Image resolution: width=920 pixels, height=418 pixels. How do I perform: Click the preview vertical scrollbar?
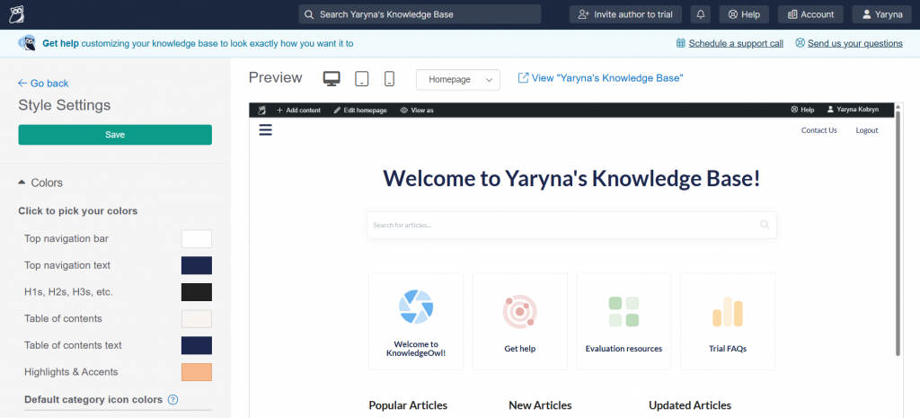(898, 235)
